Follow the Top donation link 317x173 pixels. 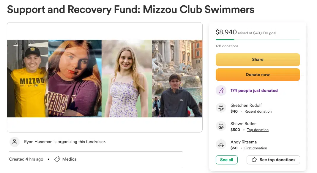point(258,130)
